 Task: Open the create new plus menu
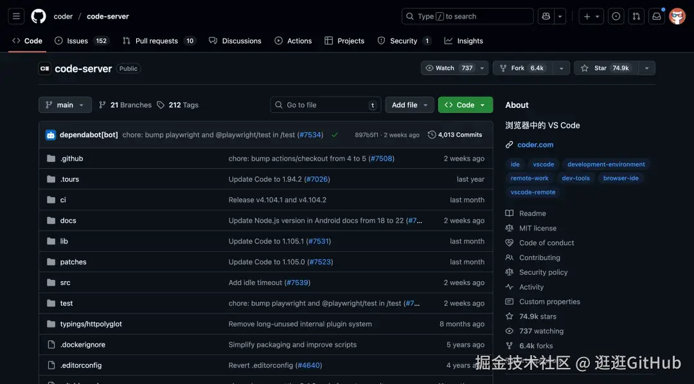click(591, 16)
